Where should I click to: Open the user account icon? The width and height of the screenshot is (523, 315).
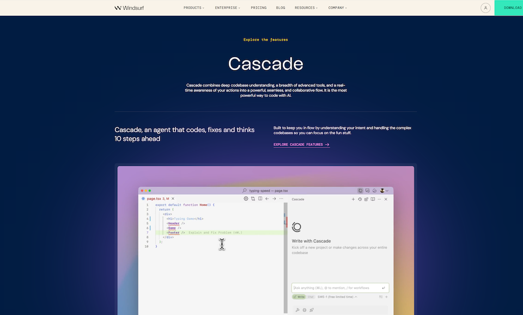[485, 8]
